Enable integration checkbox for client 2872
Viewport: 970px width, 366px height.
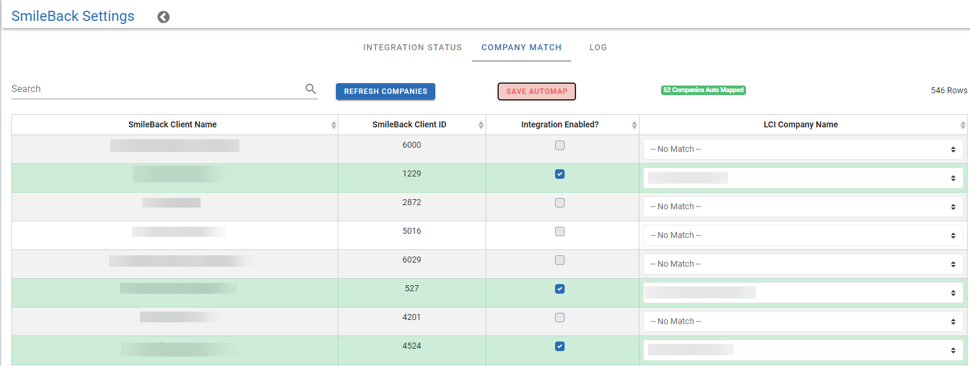[x=560, y=203]
